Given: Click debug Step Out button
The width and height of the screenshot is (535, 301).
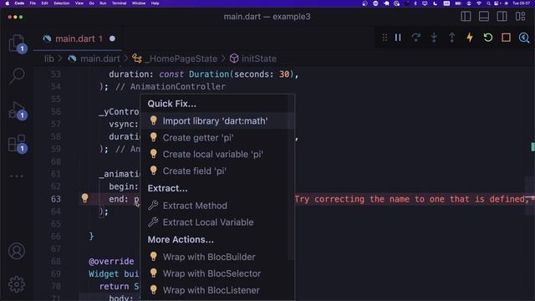Looking at the screenshot, I should (451, 37).
